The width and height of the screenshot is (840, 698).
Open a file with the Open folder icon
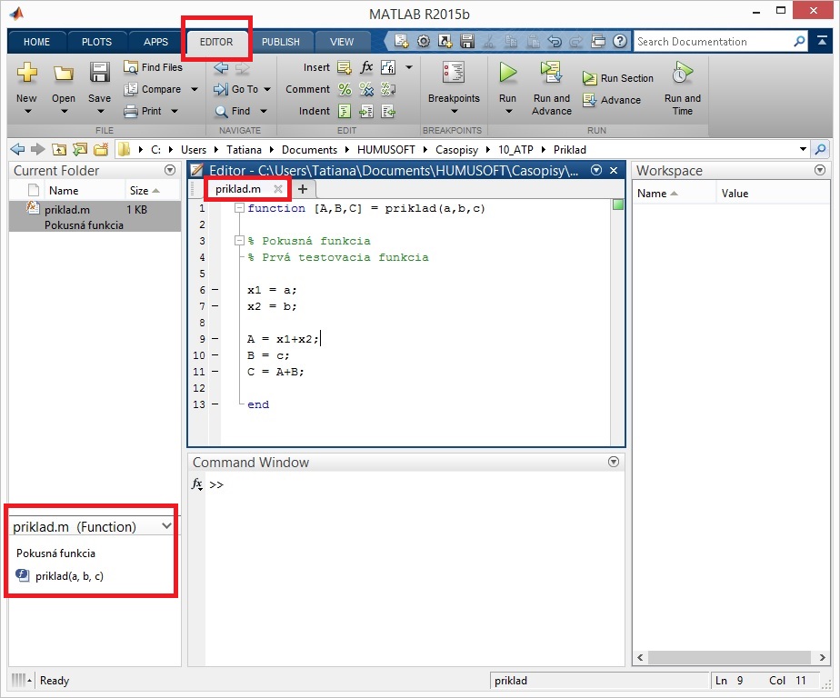tap(64, 73)
